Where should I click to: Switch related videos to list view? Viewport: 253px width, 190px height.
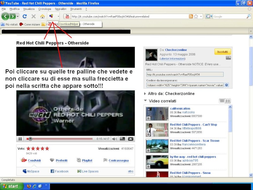click(222, 101)
